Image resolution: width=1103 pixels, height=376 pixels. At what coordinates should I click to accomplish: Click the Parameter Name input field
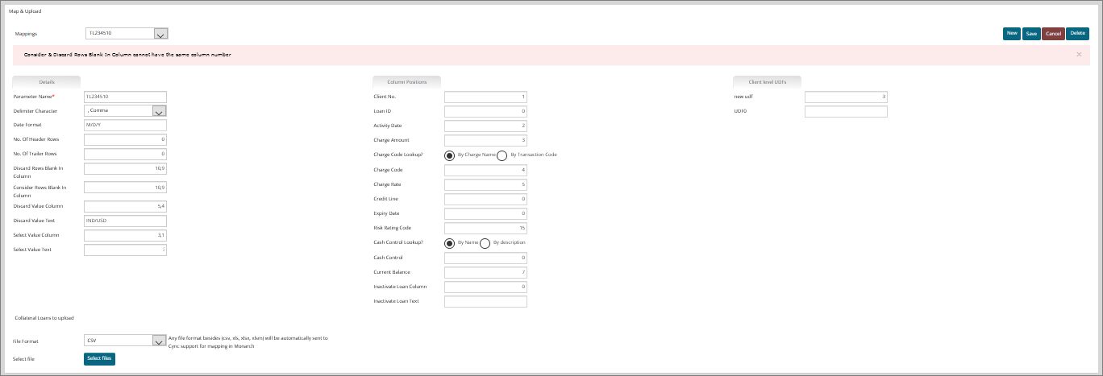[x=125, y=97]
